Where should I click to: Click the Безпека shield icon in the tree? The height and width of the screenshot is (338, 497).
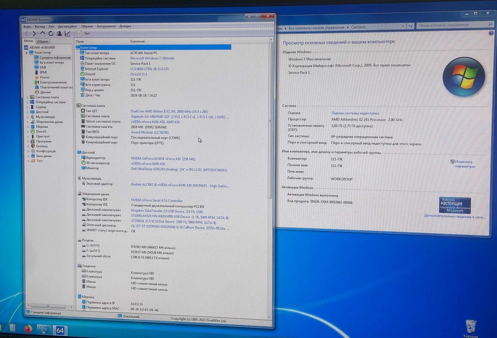click(x=33, y=146)
